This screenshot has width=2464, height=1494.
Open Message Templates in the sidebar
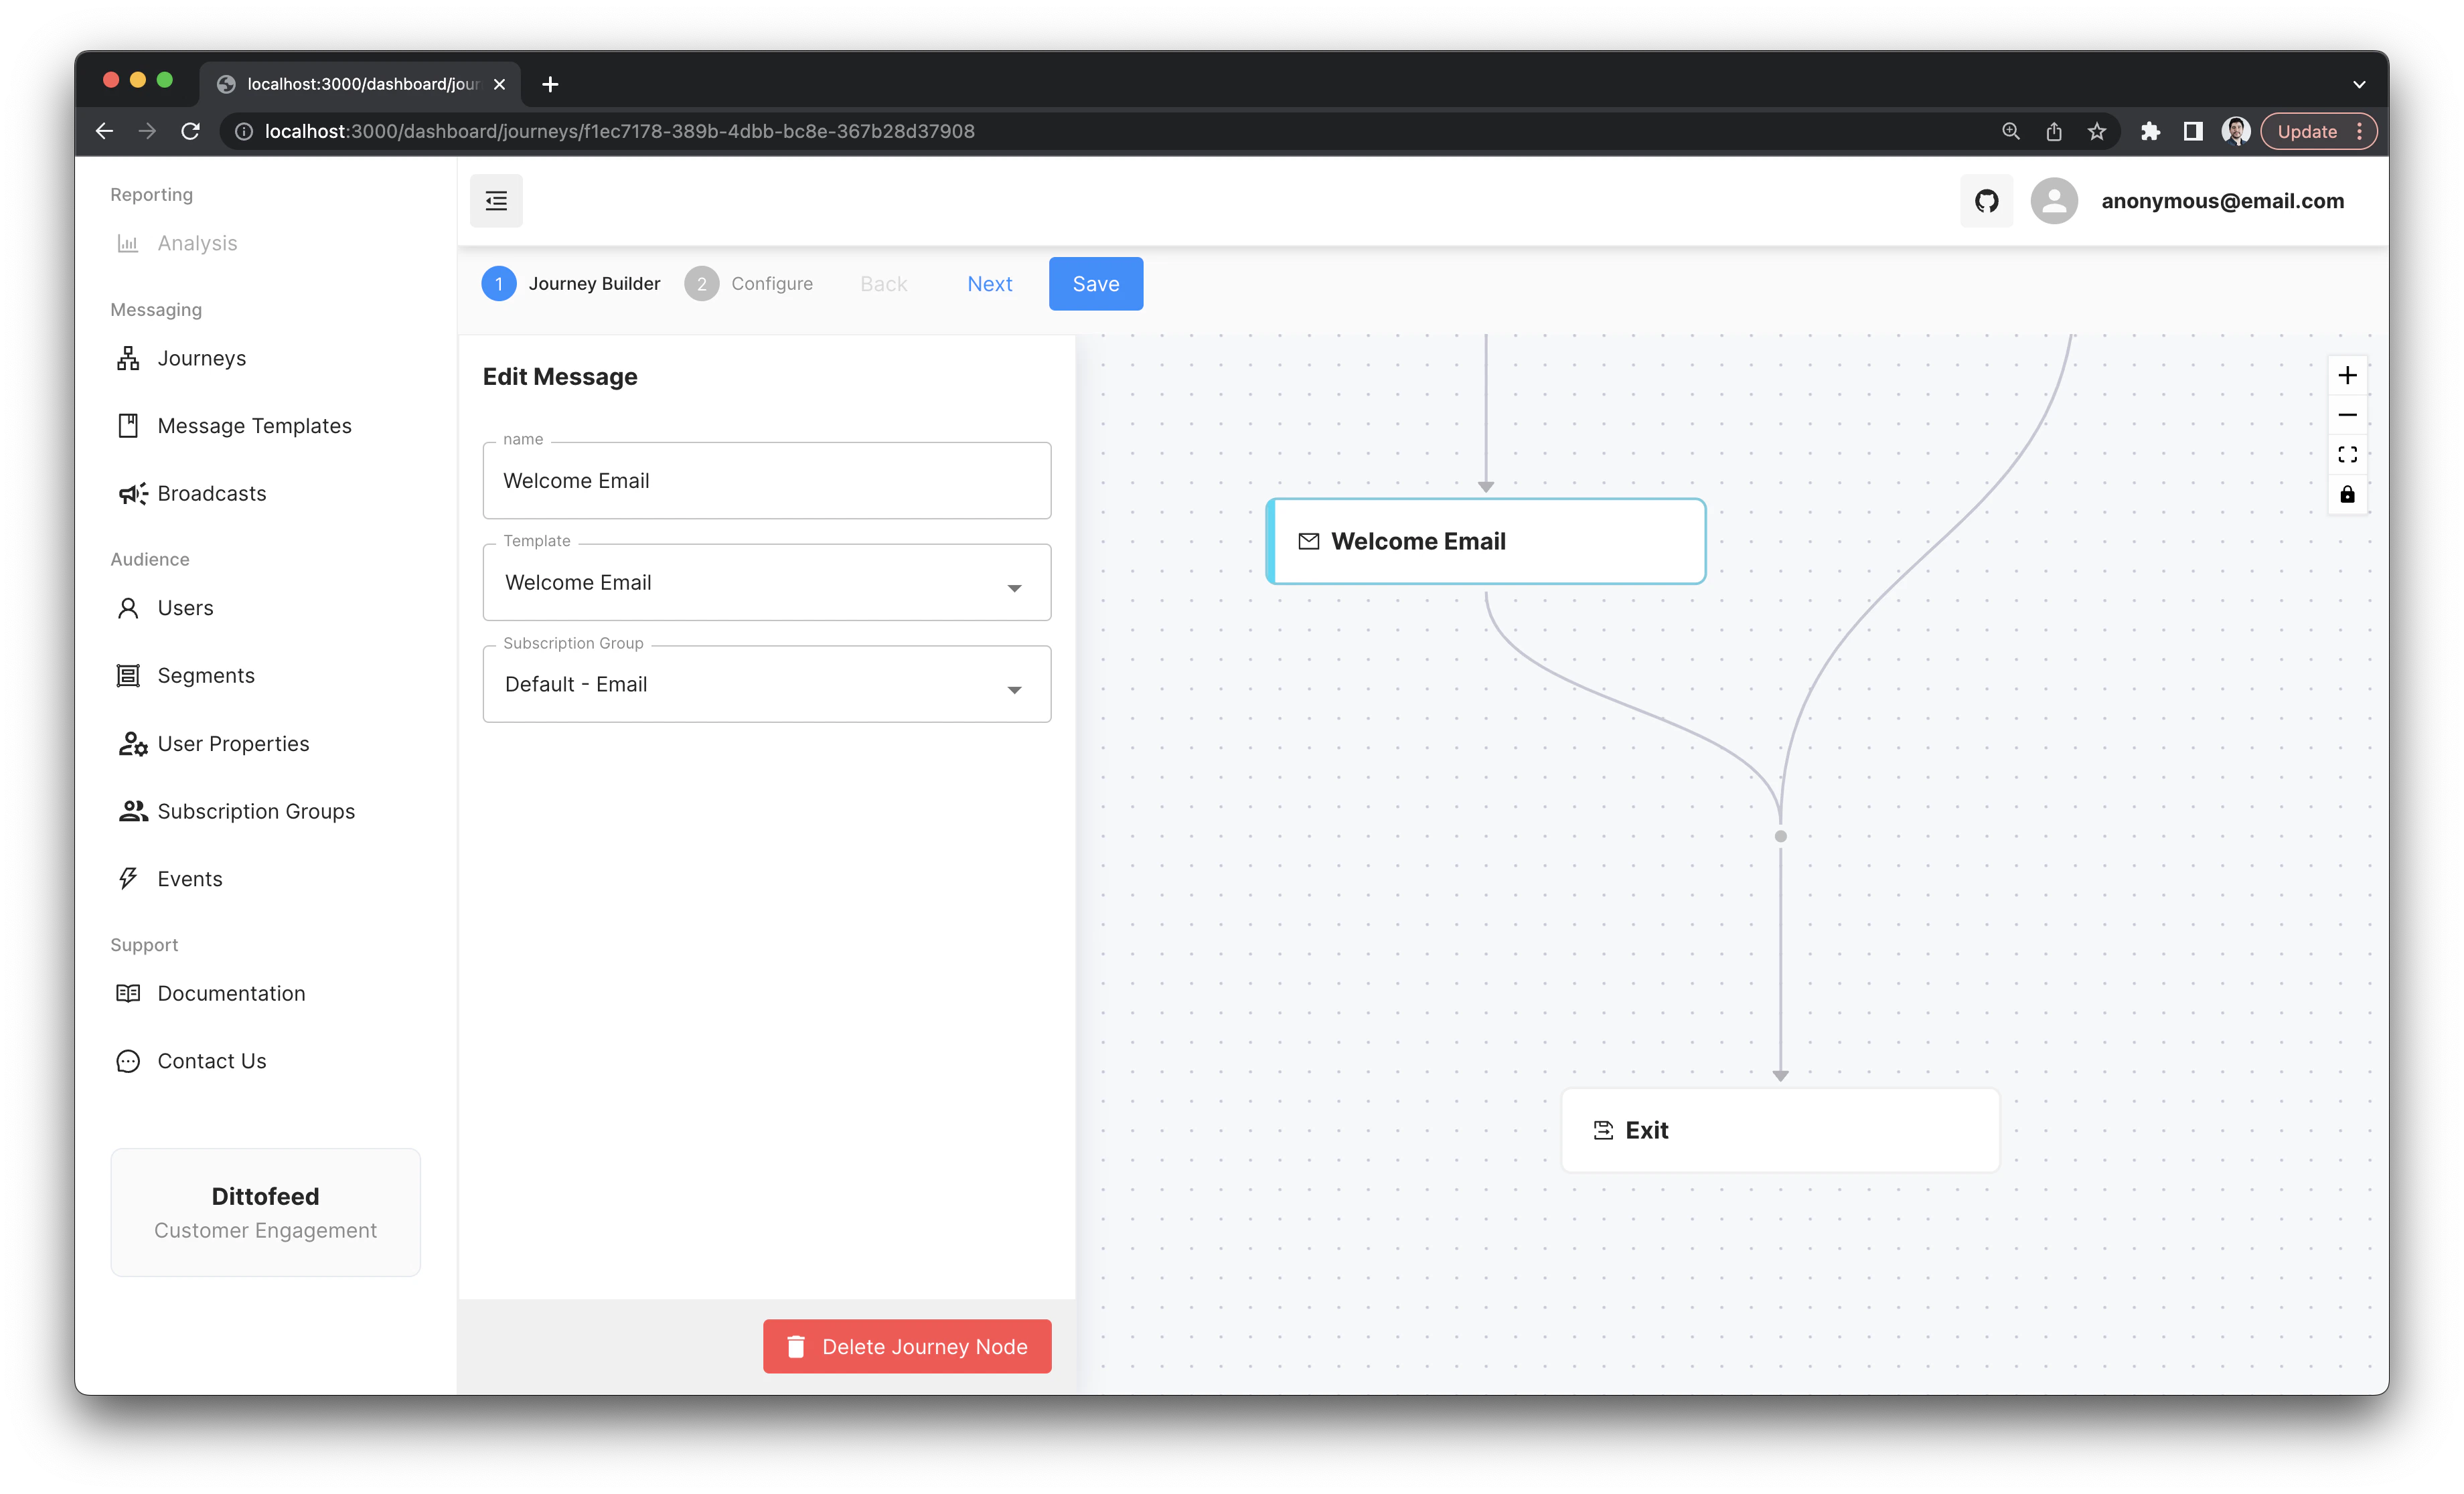tap(254, 425)
